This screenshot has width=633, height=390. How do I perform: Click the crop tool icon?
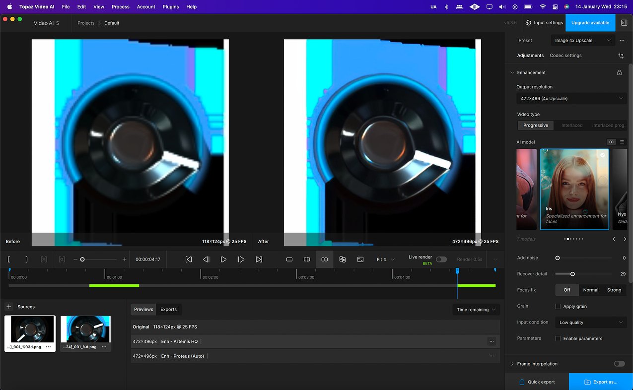tap(621, 56)
